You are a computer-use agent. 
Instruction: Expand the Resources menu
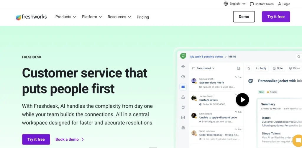pos(119,17)
